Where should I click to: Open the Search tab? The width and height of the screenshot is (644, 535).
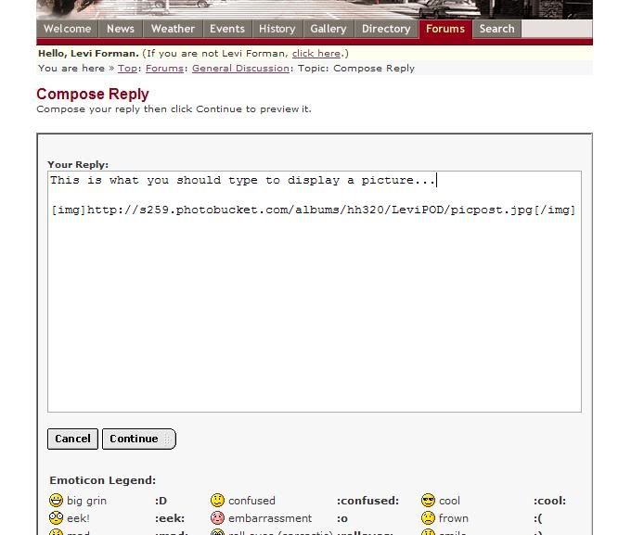(497, 29)
